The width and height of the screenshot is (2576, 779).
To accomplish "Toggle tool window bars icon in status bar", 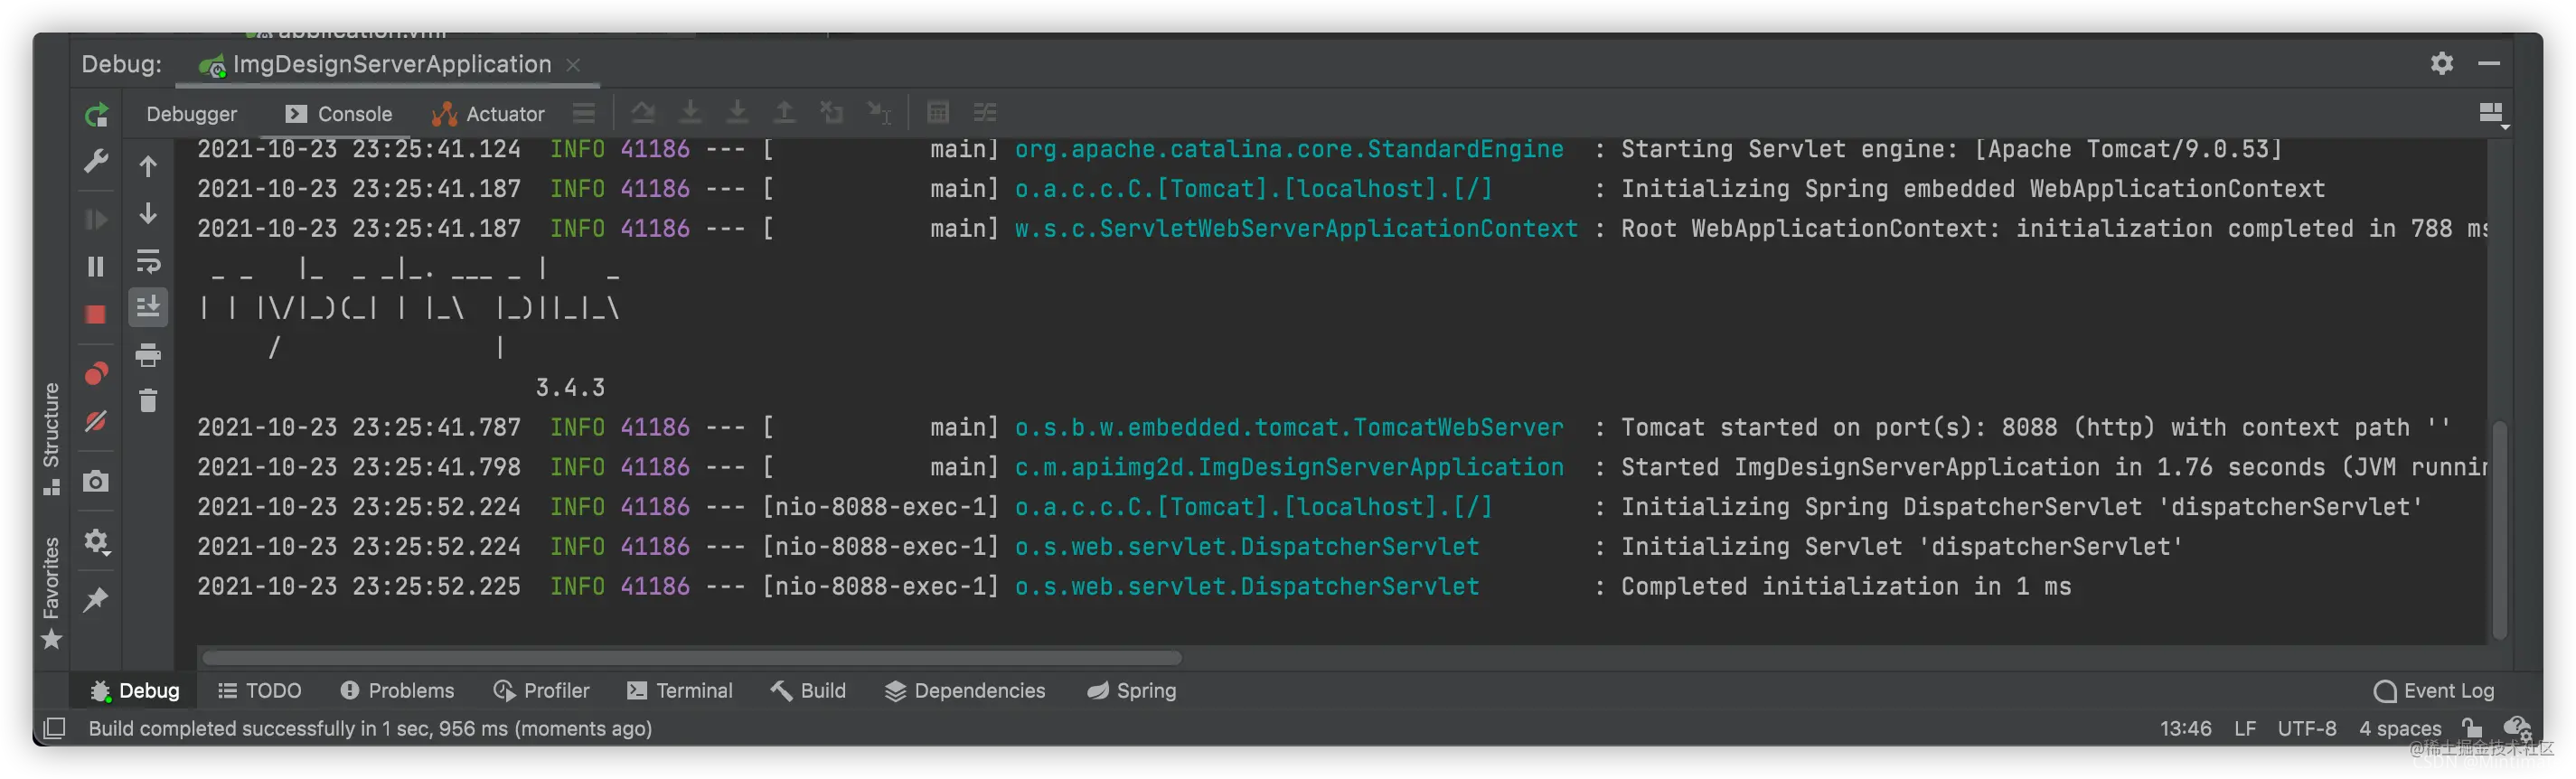I will pos(55,729).
